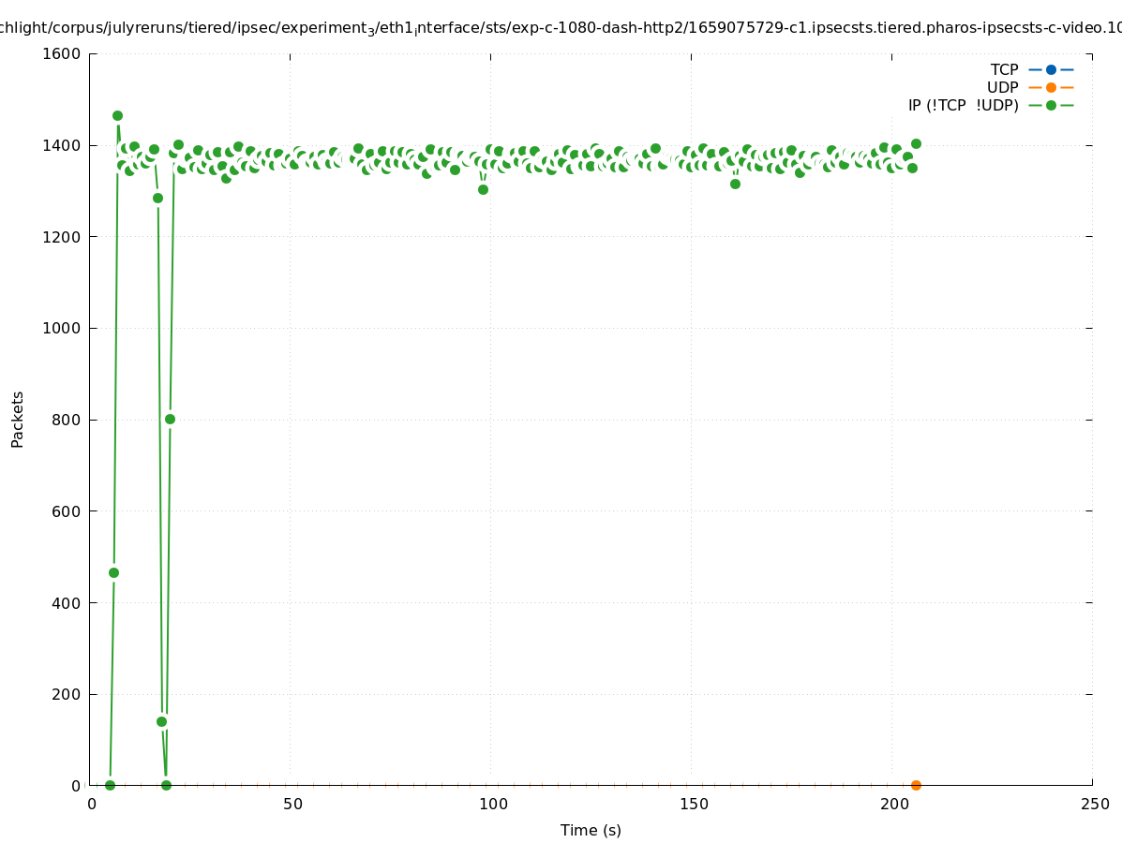Click the green dip point near 100 seconds

pyautogui.click(x=483, y=189)
